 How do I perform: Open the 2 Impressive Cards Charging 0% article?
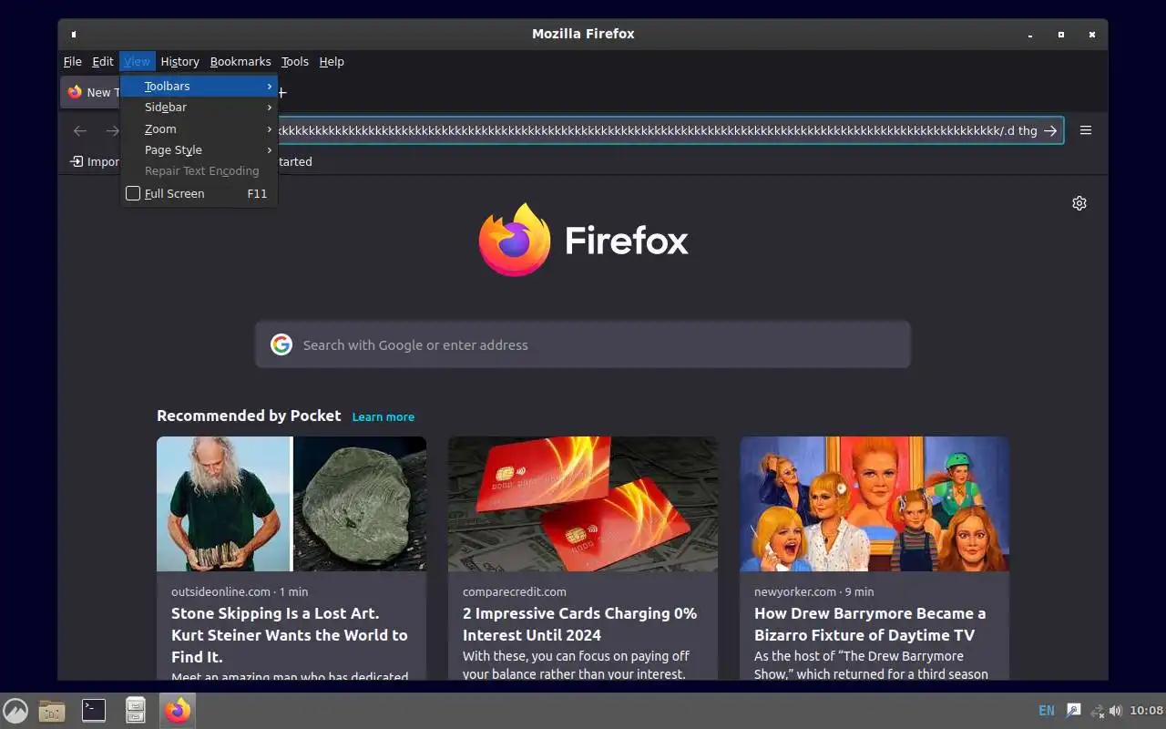[579, 624]
